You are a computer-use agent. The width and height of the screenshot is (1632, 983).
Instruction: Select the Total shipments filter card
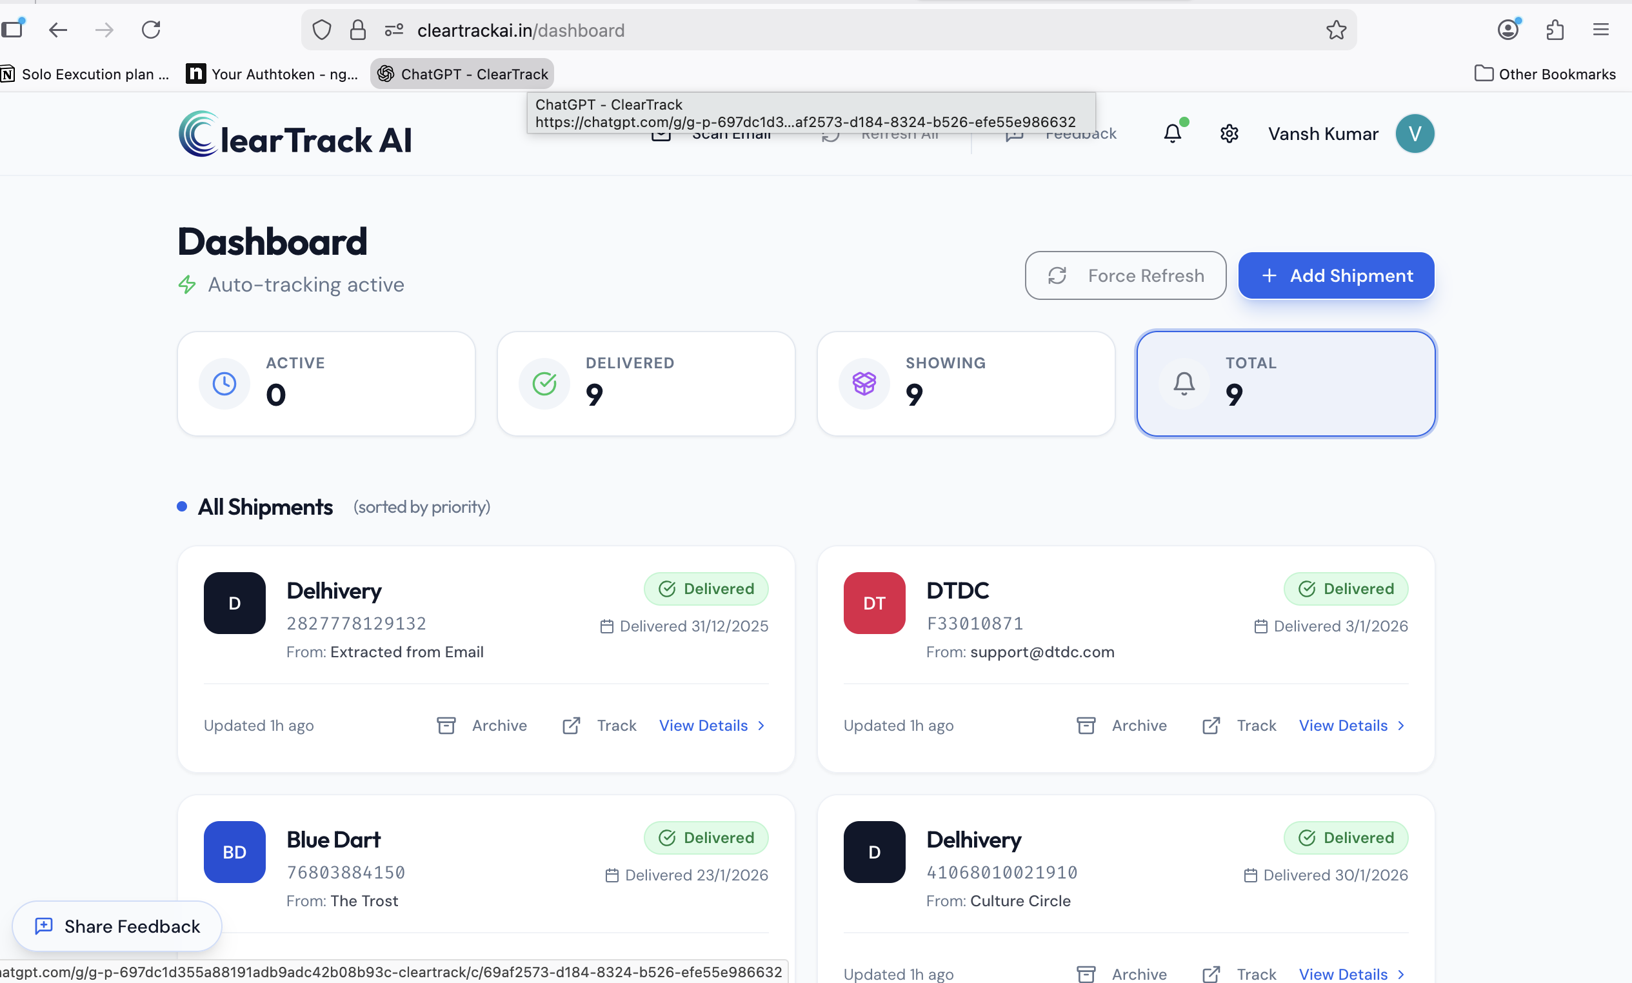click(x=1285, y=384)
